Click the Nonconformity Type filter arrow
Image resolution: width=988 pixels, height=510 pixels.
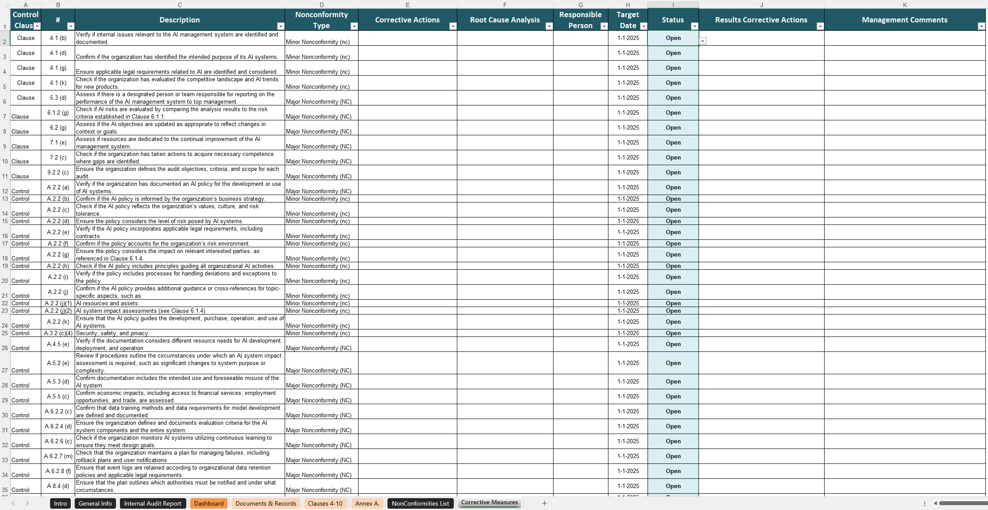354,26
